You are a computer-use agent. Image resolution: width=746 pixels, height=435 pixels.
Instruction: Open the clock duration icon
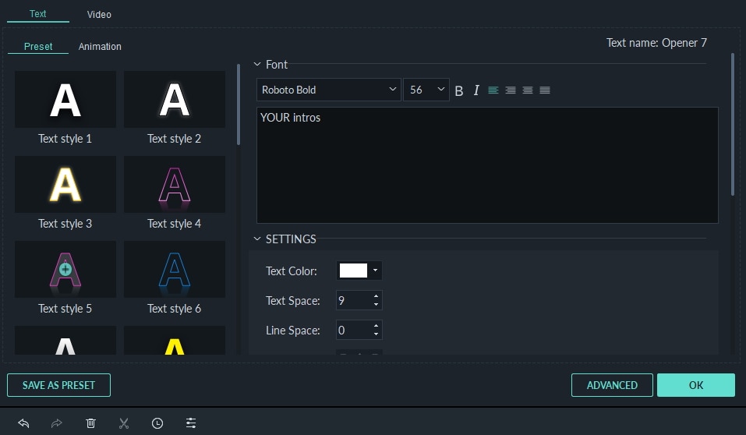pos(157,423)
